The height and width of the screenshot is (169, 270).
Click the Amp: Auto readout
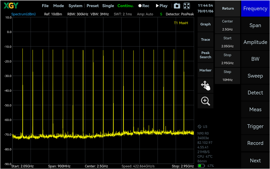[145, 14]
